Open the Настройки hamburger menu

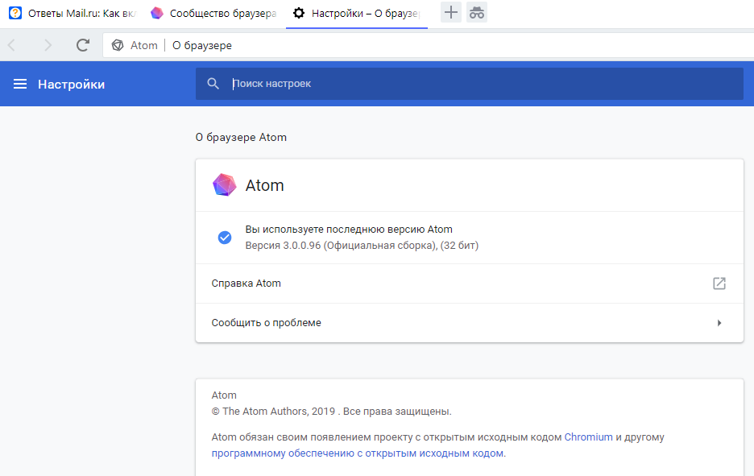pyautogui.click(x=19, y=84)
